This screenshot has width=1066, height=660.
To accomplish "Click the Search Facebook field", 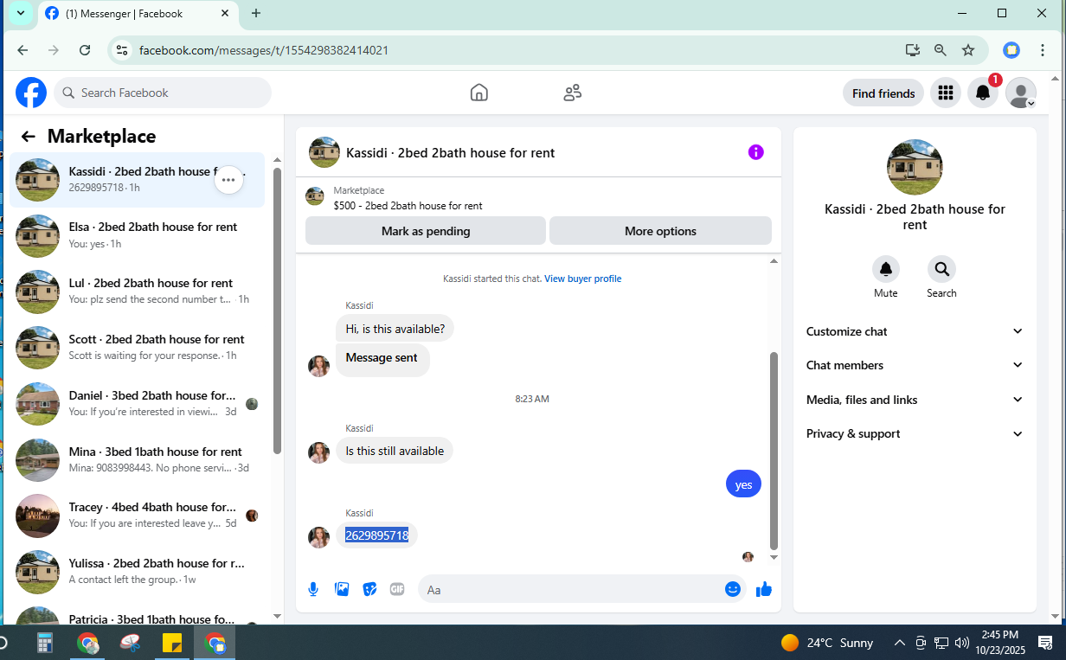I will pos(163,93).
